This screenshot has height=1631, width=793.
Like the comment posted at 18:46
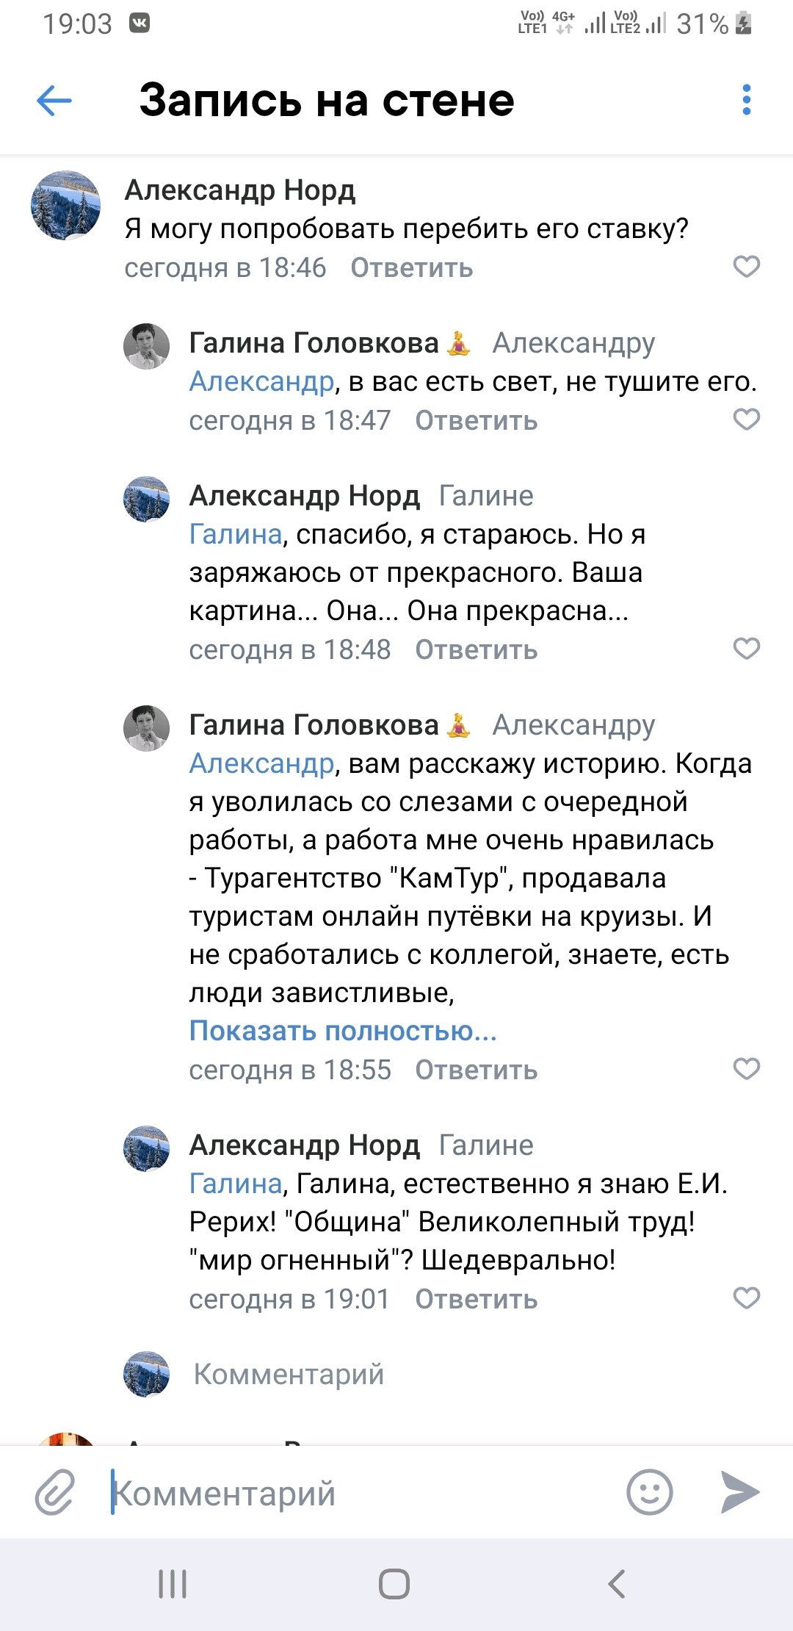pyautogui.click(x=746, y=267)
